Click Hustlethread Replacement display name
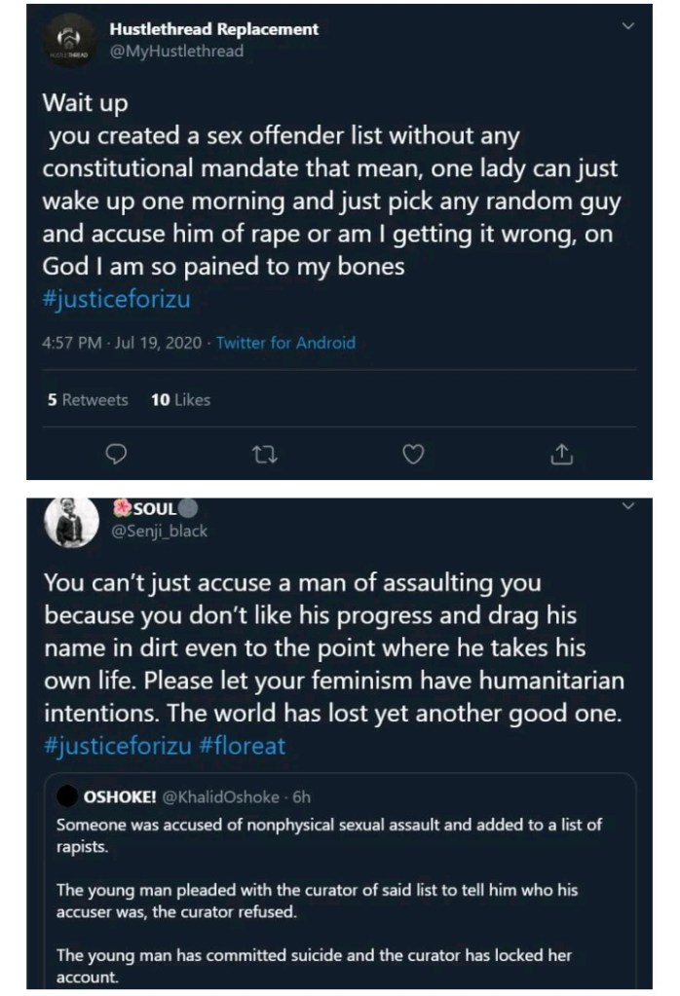Screen dimensions: 680x996 click(x=214, y=29)
